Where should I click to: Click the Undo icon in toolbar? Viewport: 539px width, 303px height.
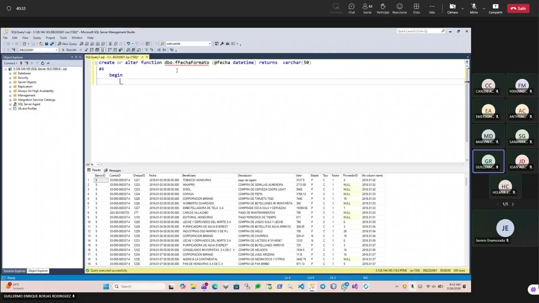click(x=128, y=44)
